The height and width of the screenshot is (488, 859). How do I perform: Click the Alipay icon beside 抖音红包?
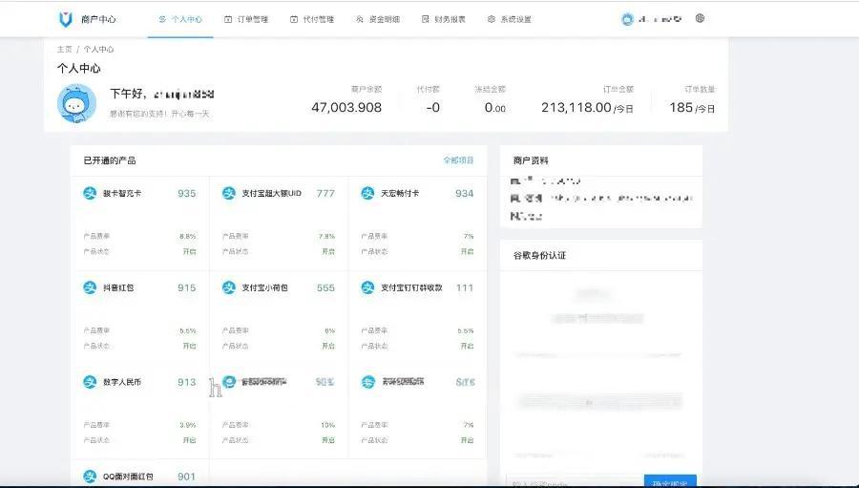(90, 287)
